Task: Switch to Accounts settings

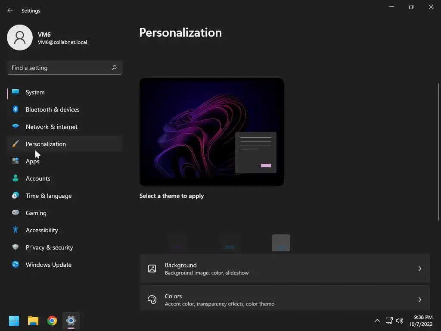Action: [x=65, y=178]
